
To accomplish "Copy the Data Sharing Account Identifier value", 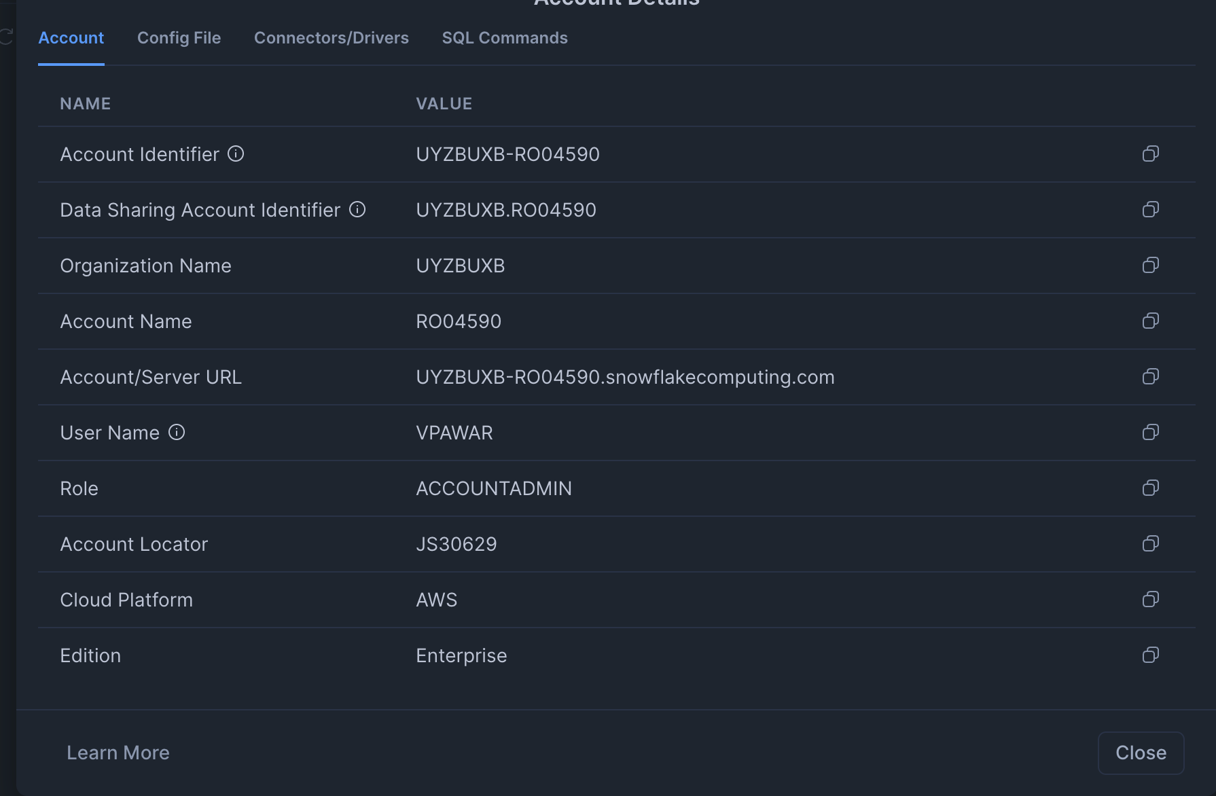I will 1150,210.
